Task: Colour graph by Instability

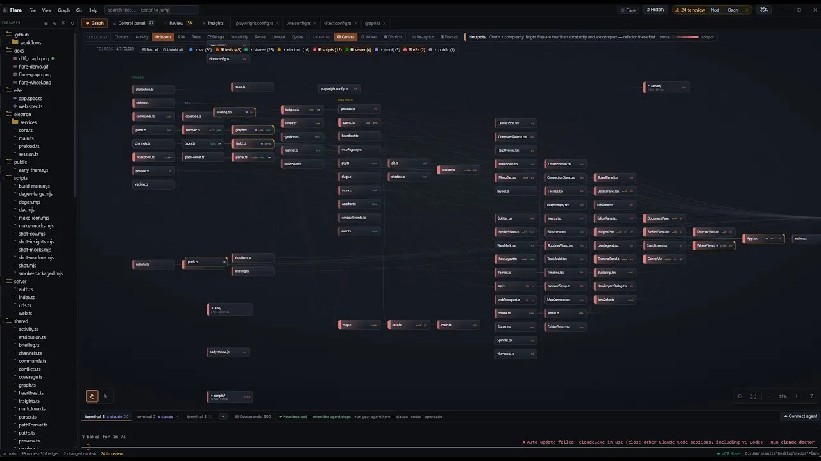Action: [x=239, y=37]
